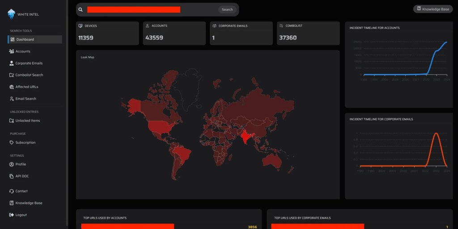Click the API DOC document icon
458x229 pixels.
11,176
